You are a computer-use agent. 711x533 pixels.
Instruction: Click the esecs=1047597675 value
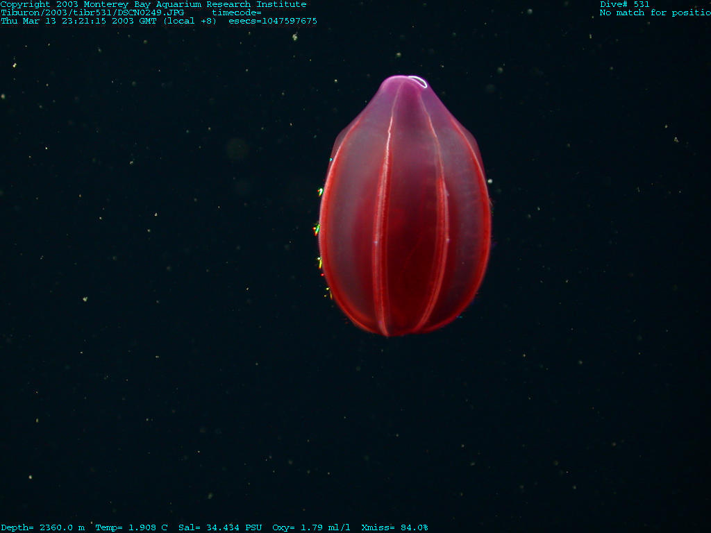click(x=273, y=21)
